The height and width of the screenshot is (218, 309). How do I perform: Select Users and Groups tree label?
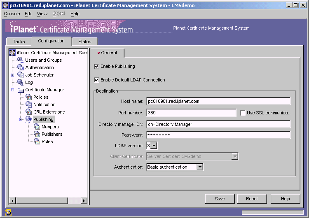[x=44, y=60]
